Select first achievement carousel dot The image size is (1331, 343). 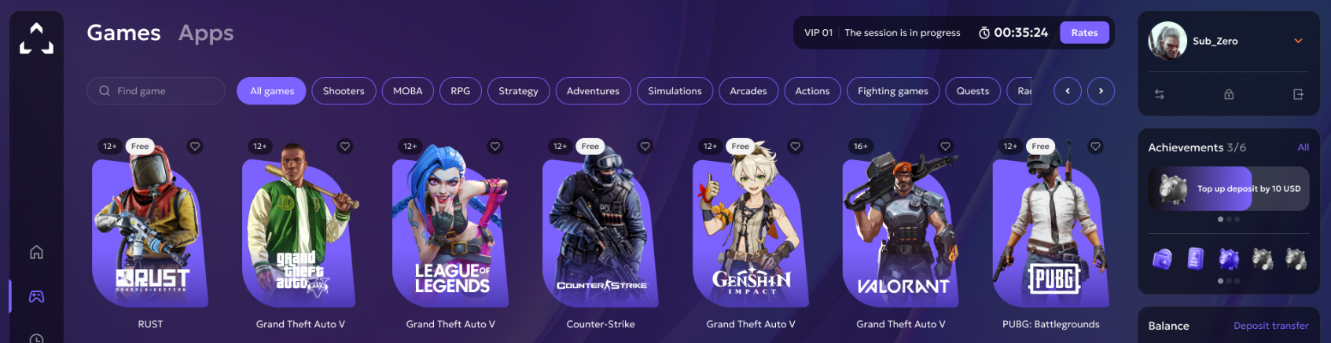pos(1220,220)
